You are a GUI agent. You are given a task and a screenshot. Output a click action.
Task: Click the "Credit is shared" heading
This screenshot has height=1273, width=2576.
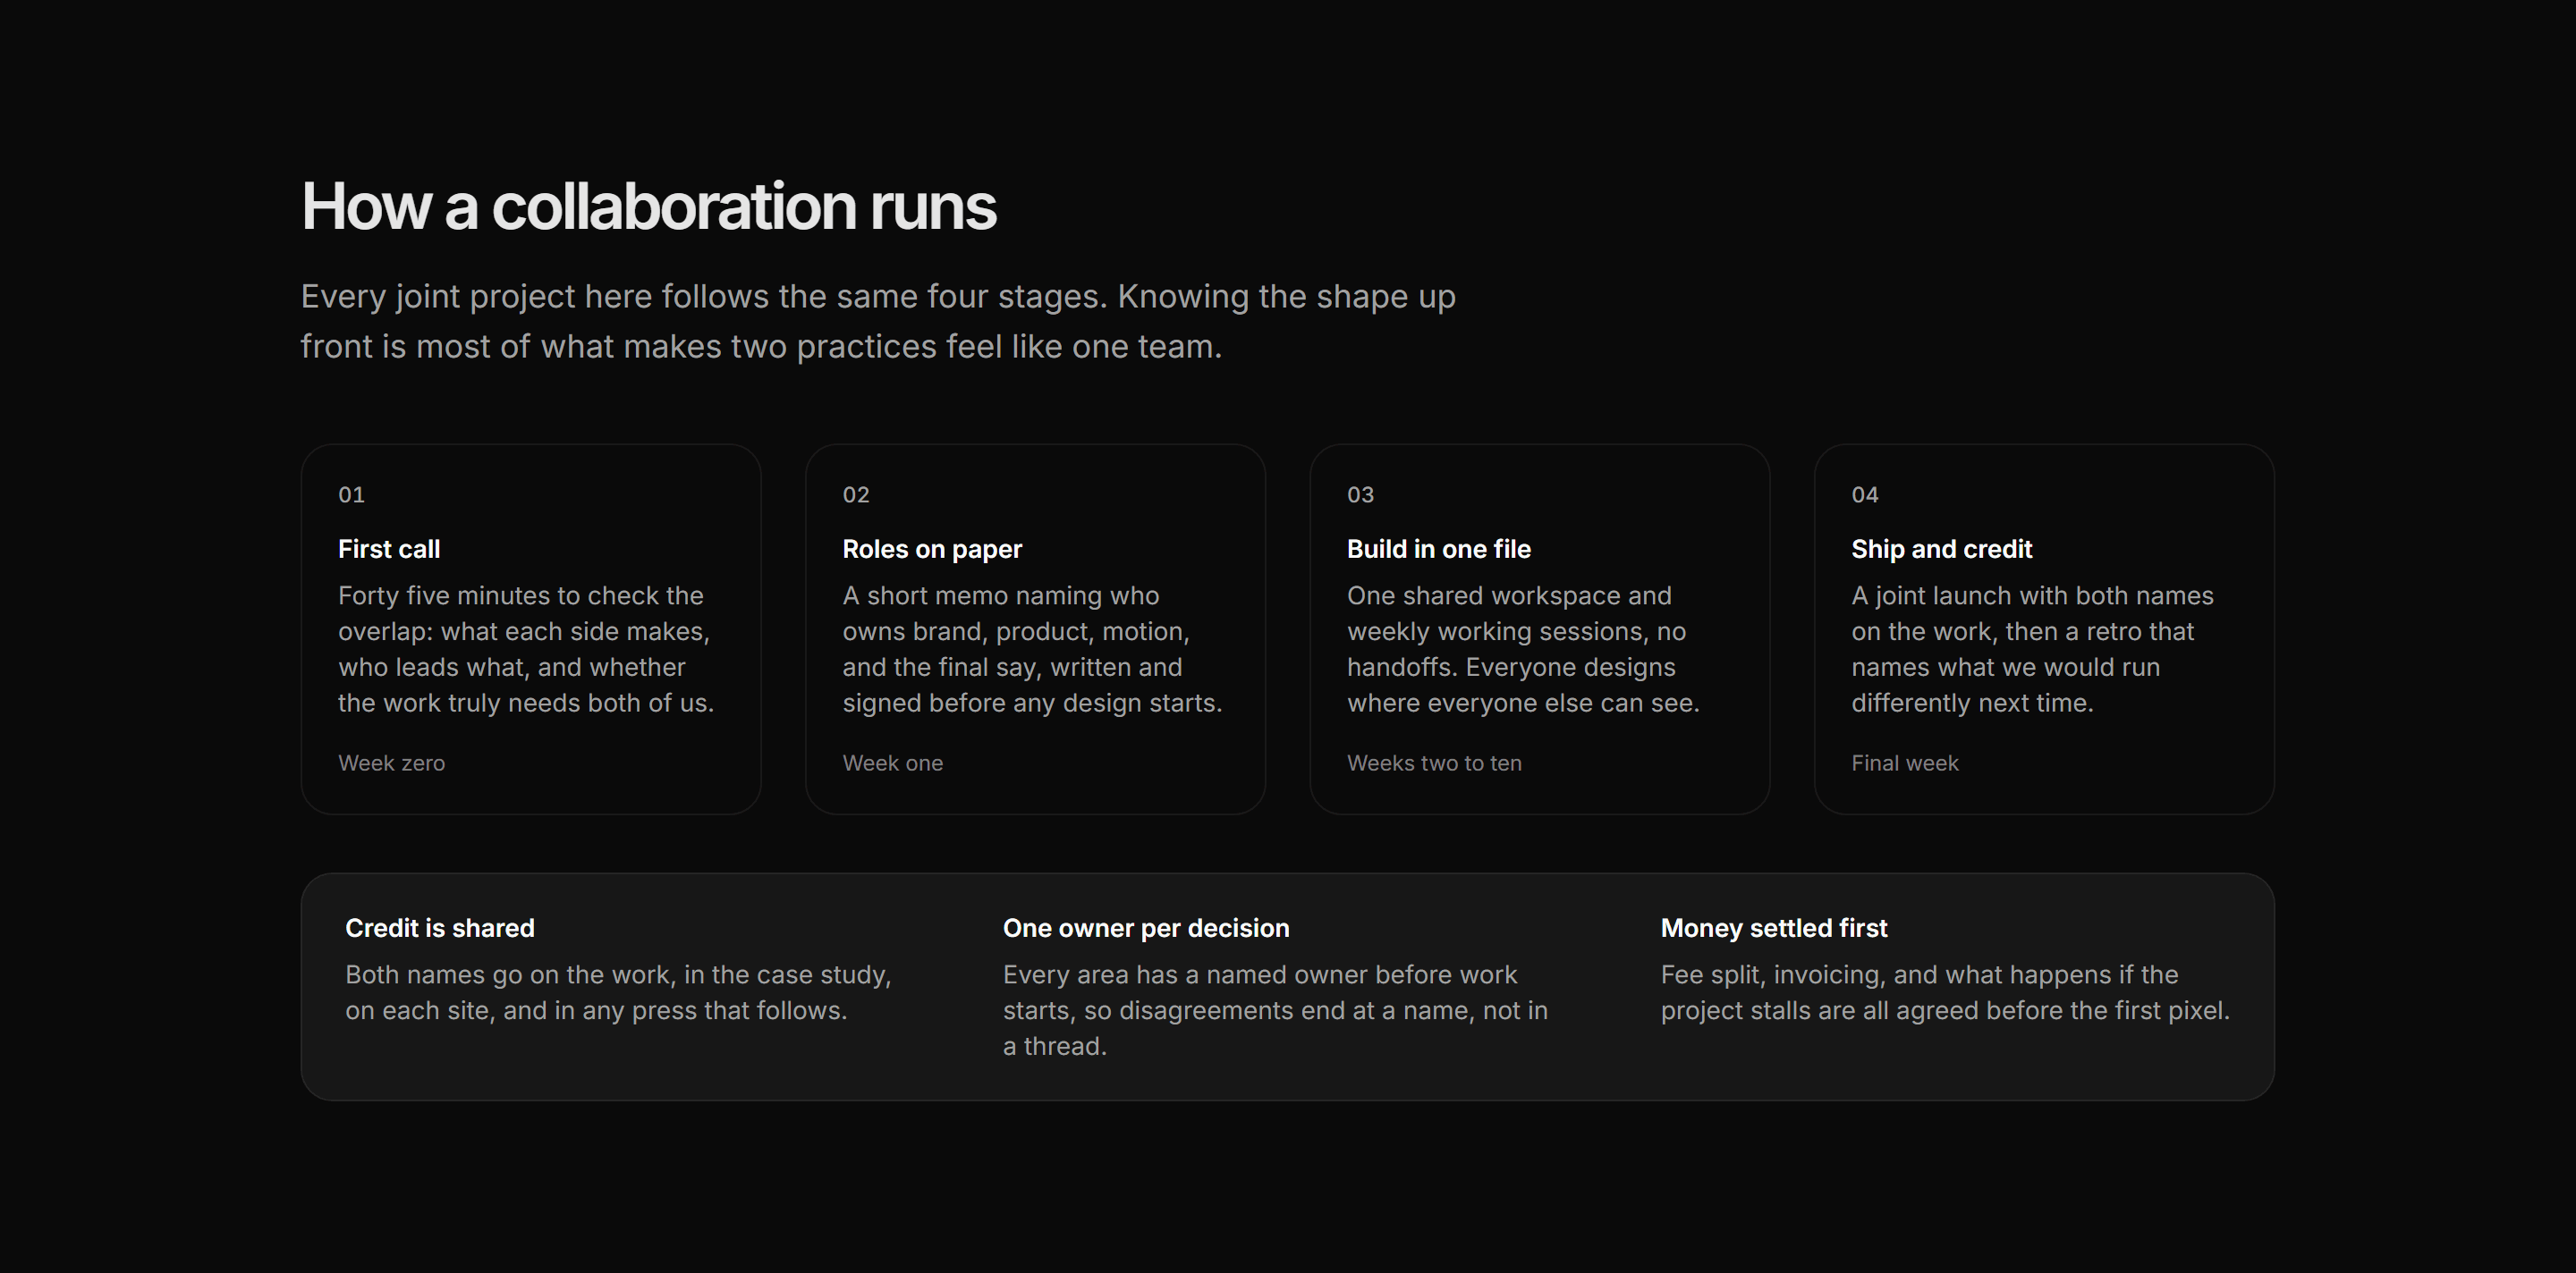point(440,928)
